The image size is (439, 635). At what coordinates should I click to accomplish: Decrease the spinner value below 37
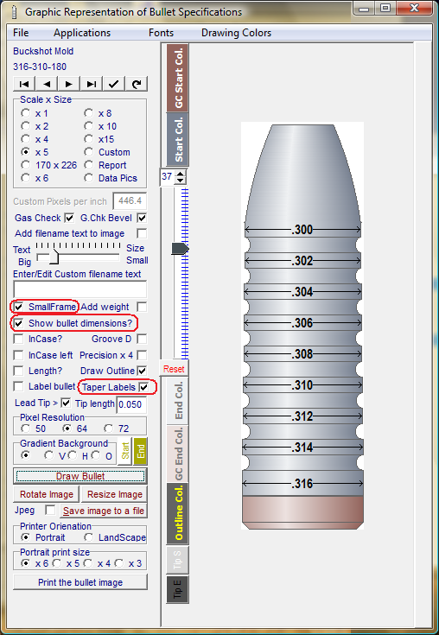(181, 181)
